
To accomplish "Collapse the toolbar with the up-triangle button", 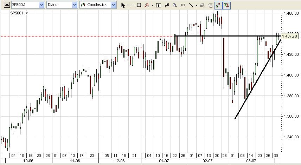I will click(7, 5).
